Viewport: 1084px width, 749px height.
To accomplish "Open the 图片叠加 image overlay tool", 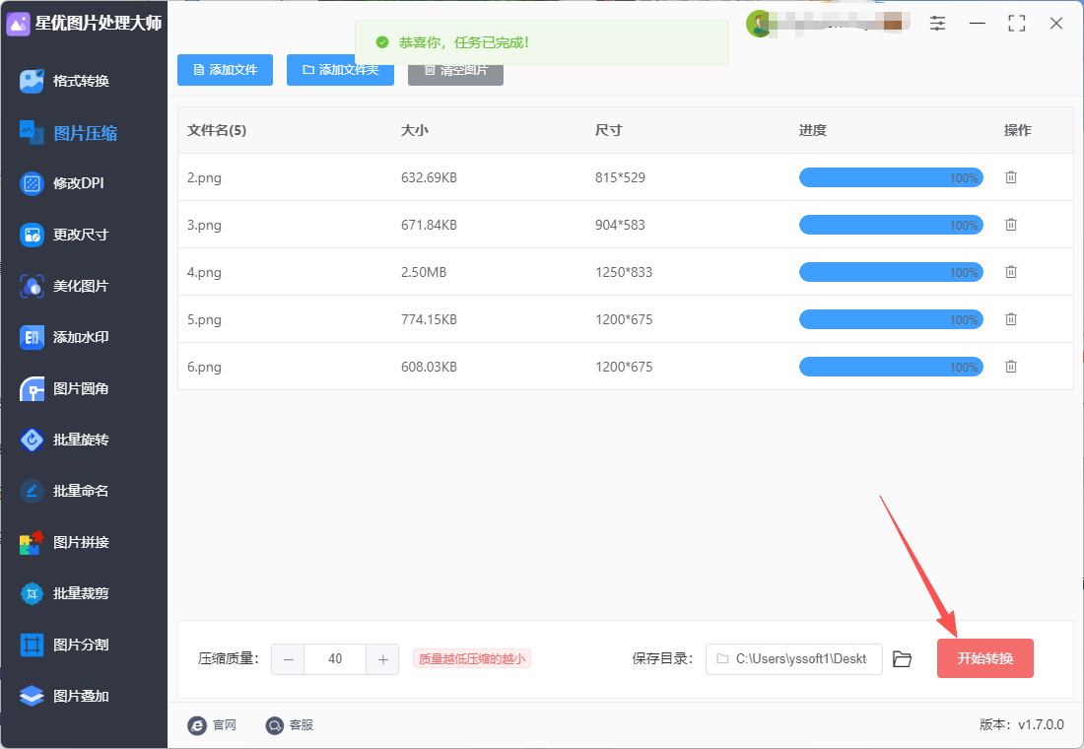I will click(x=64, y=696).
